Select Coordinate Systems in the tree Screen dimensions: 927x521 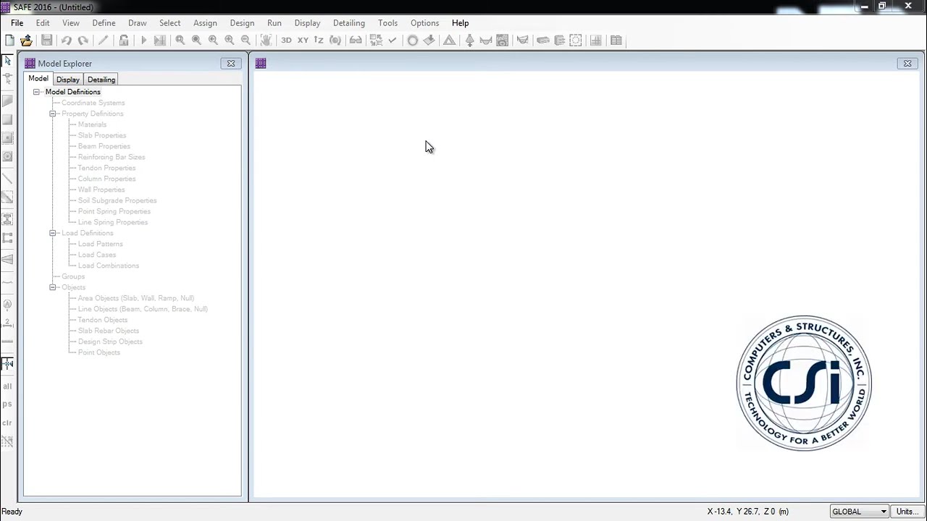click(x=93, y=103)
